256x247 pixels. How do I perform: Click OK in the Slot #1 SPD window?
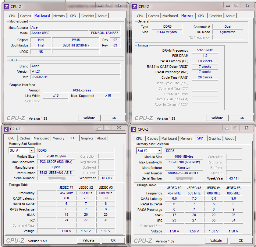[113, 240]
